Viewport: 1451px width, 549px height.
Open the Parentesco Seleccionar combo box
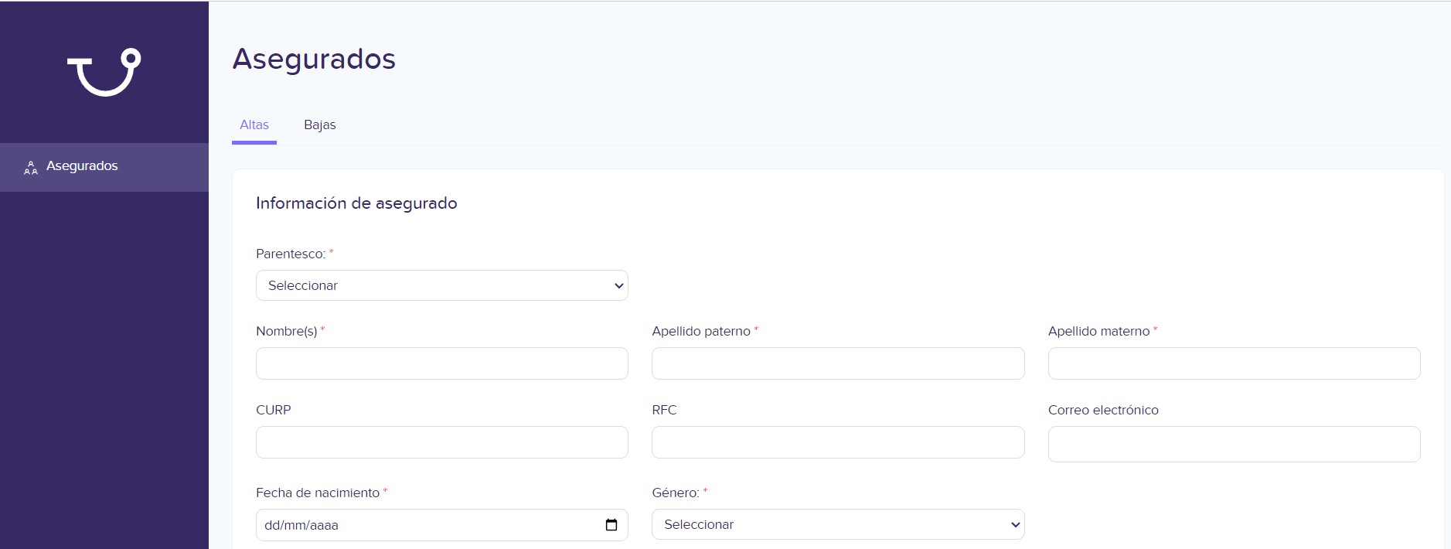click(x=441, y=285)
